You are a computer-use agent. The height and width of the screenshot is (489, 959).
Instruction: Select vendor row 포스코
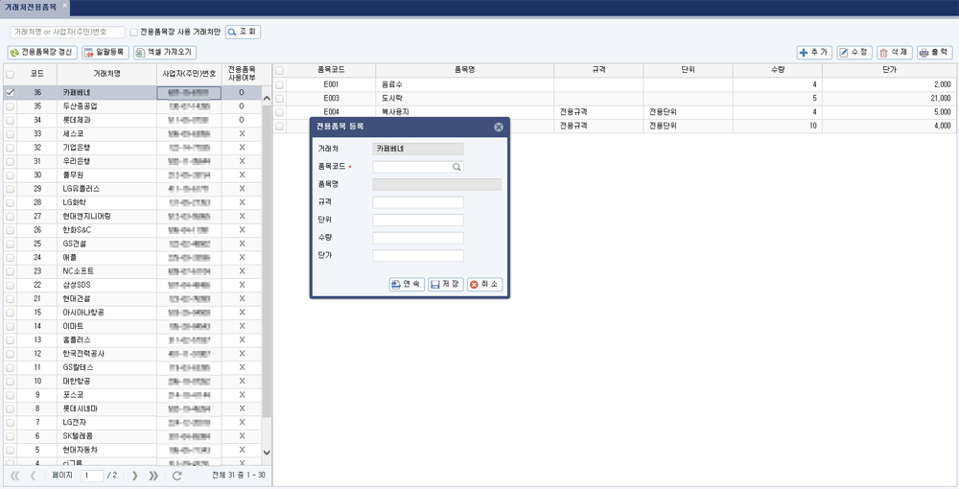133,395
